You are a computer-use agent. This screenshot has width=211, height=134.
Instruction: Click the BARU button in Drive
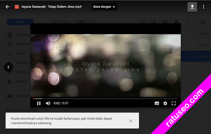coord(20,22)
